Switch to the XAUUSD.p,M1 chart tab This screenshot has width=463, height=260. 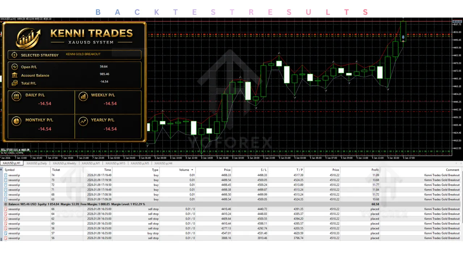(x=90, y=163)
